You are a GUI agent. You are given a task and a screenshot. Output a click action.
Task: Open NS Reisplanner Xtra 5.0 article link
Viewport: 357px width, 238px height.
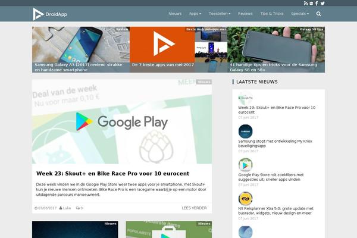(x=275, y=211)
